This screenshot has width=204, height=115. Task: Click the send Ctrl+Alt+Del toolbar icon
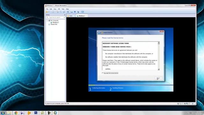53,12
